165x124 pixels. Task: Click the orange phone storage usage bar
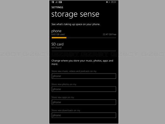(x=59, y=38)
